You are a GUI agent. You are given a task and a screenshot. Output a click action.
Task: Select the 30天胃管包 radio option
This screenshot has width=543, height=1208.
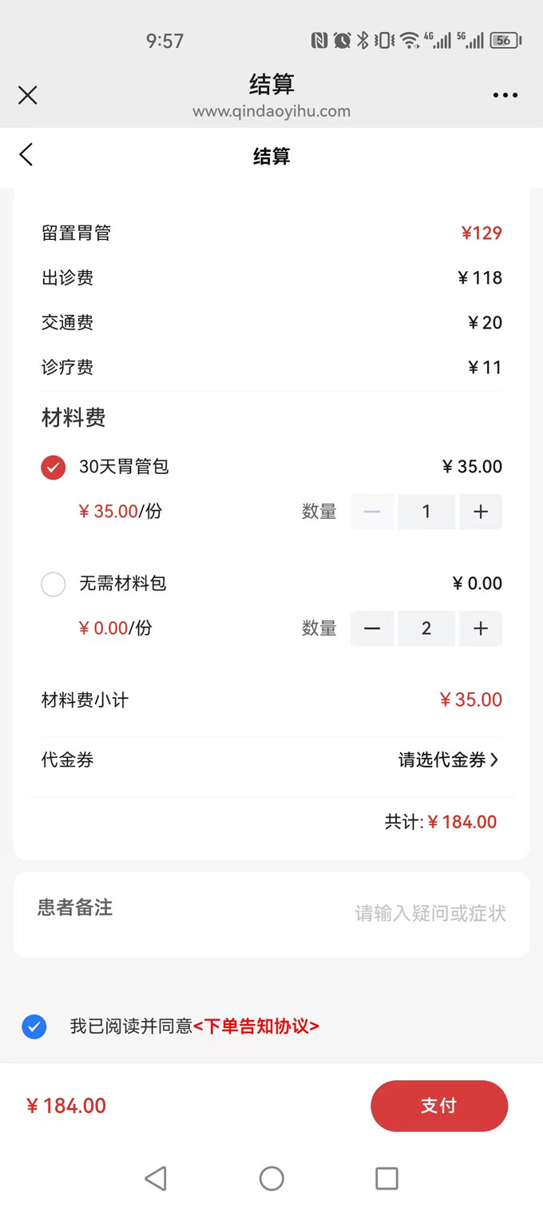click(54, 468)
